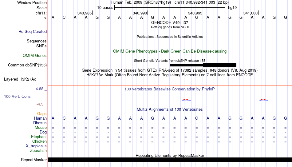
Task: Click the Sequences track label
Action: 37,41
